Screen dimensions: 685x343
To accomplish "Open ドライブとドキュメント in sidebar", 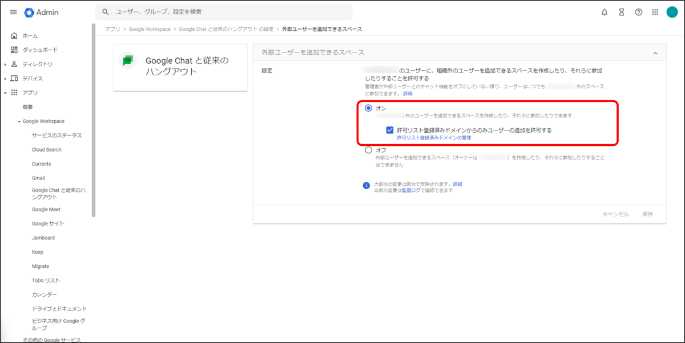I will (x=59, y=309).
